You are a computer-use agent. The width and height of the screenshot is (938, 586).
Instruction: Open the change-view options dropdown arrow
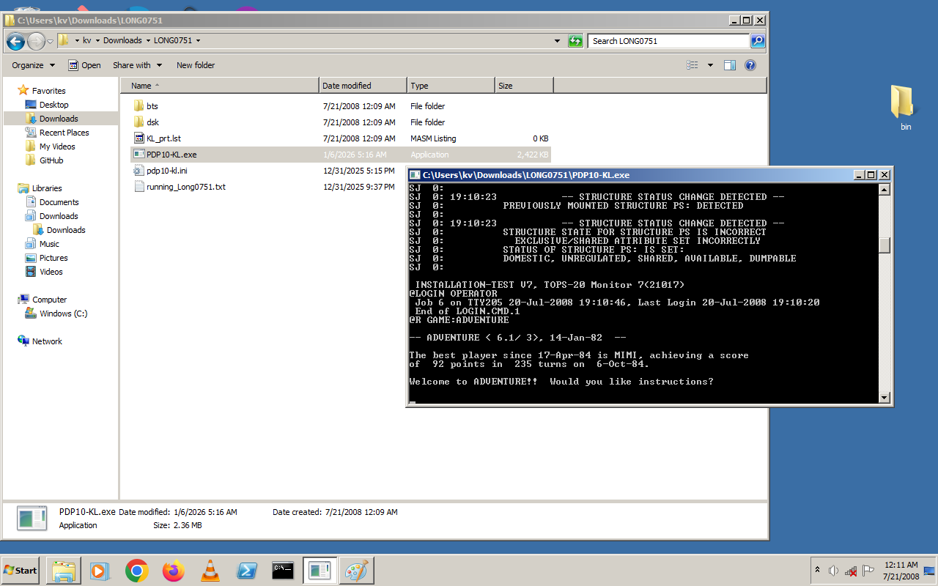(x=710, y=65)
